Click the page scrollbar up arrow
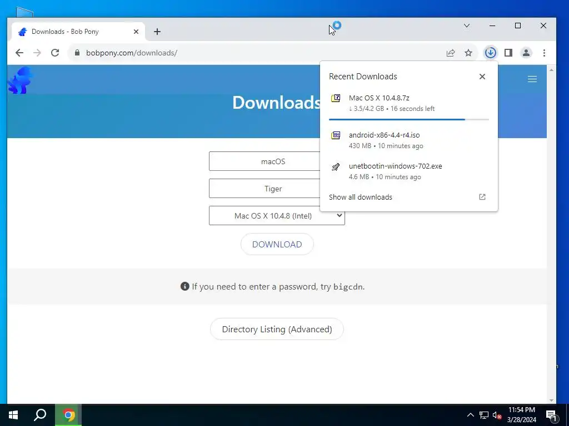This screenshot has height=426, width=569. [552, 69]
